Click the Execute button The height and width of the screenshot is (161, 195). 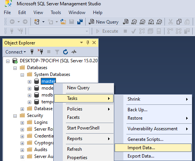[107, 31]
